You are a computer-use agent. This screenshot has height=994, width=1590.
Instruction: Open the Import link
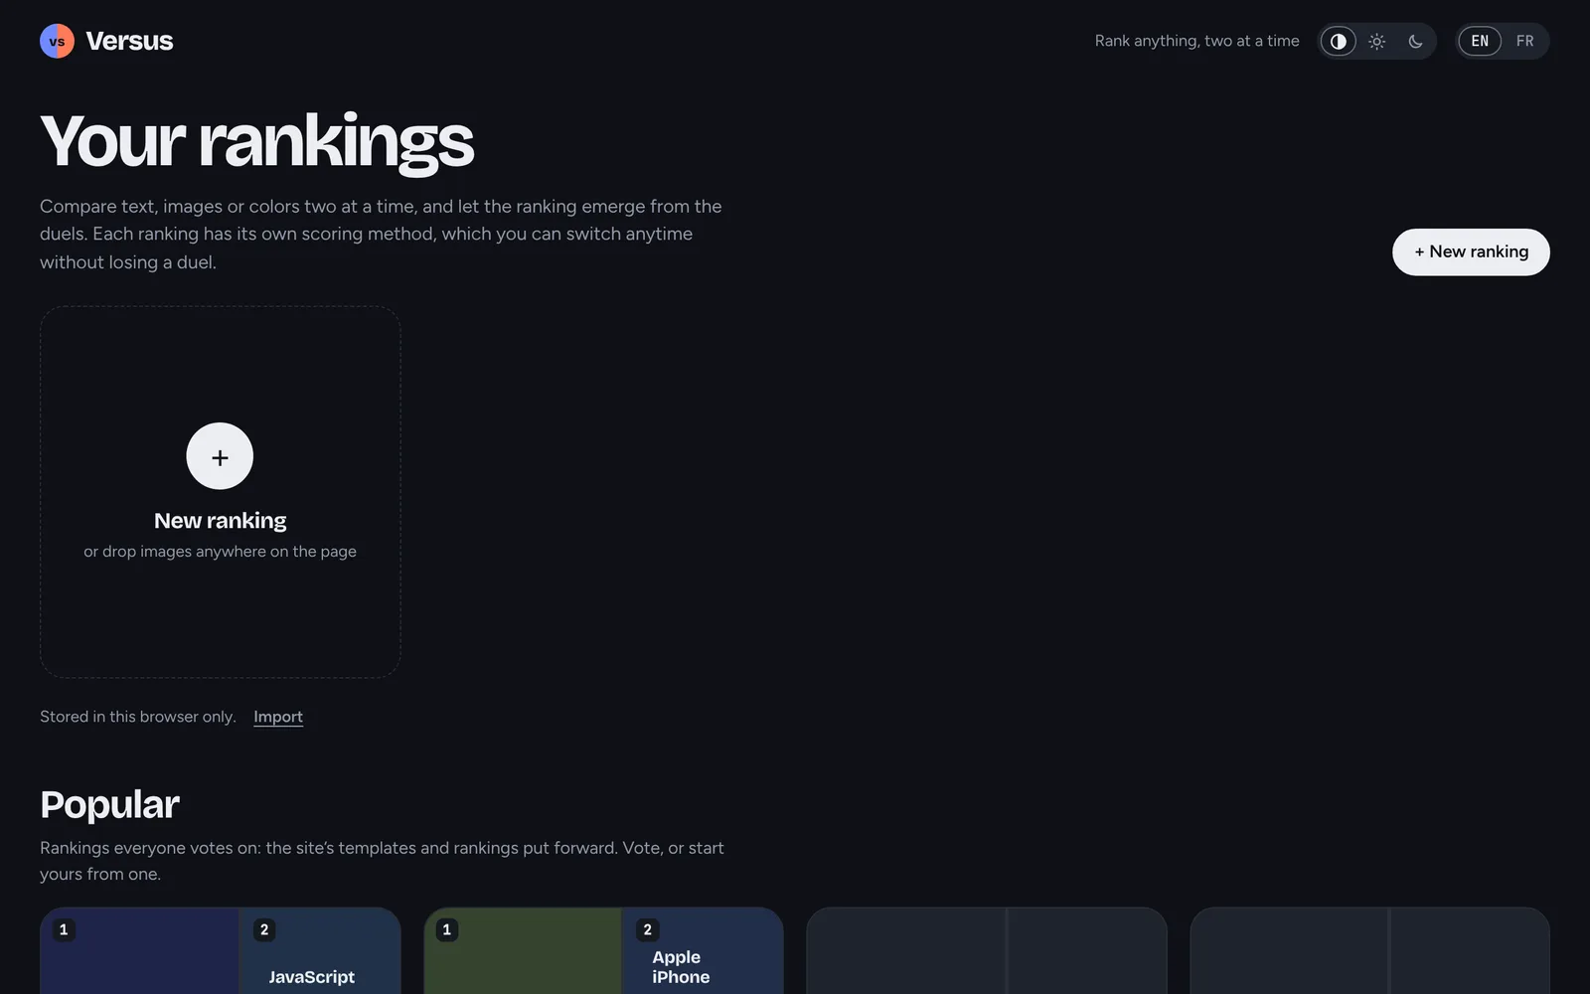[x=278, y=717]
